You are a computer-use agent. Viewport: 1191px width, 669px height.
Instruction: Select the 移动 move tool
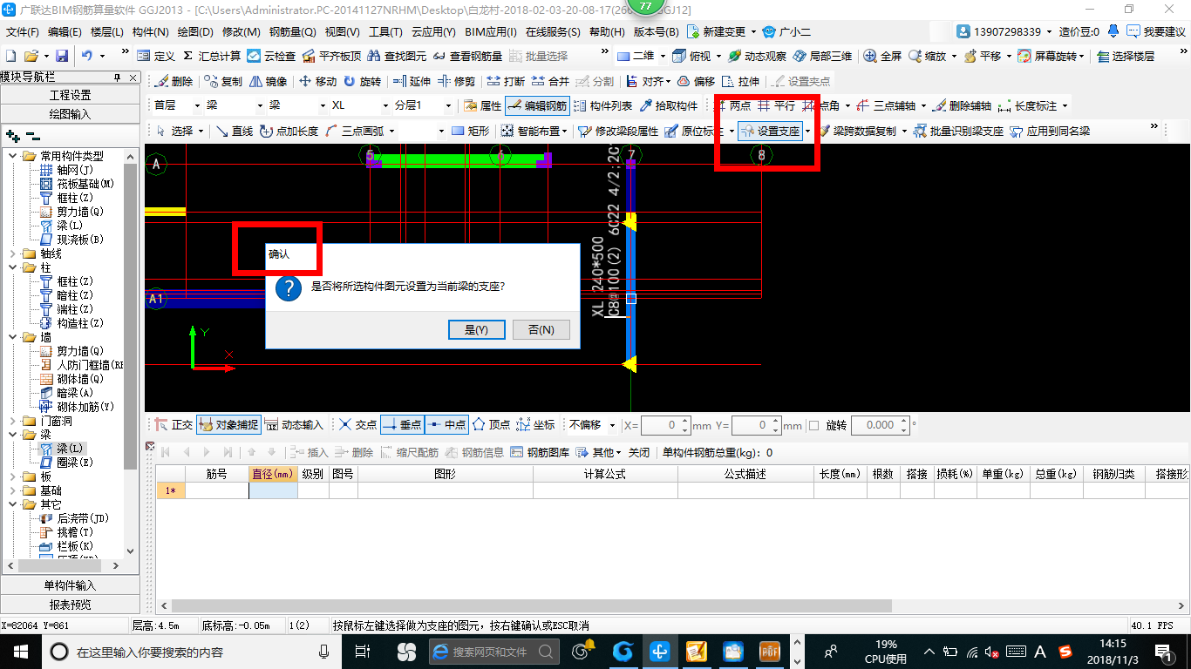point(317,82)
